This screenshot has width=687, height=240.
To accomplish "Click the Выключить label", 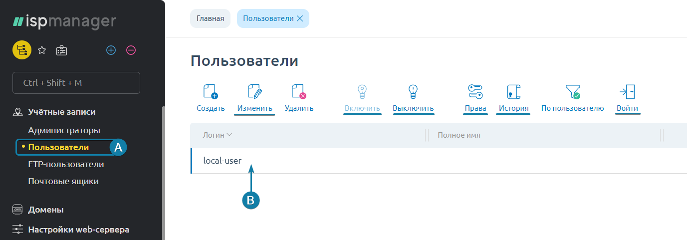I will [413, 108].
